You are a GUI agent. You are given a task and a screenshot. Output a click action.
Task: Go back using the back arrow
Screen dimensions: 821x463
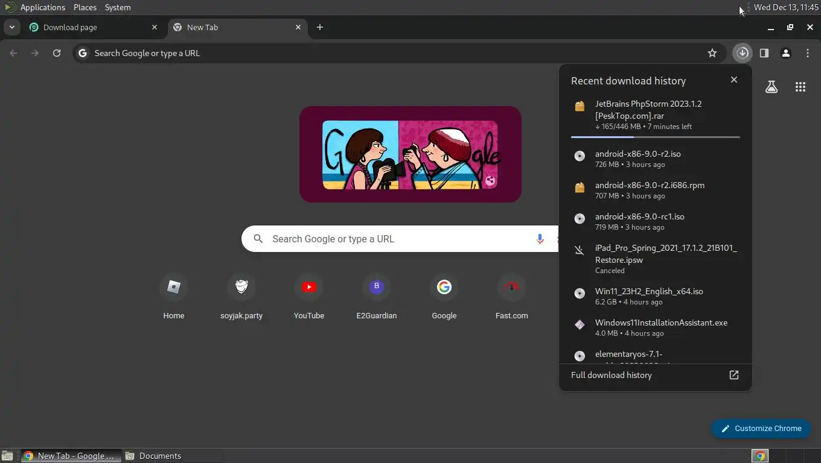click(x=13, y=53)
